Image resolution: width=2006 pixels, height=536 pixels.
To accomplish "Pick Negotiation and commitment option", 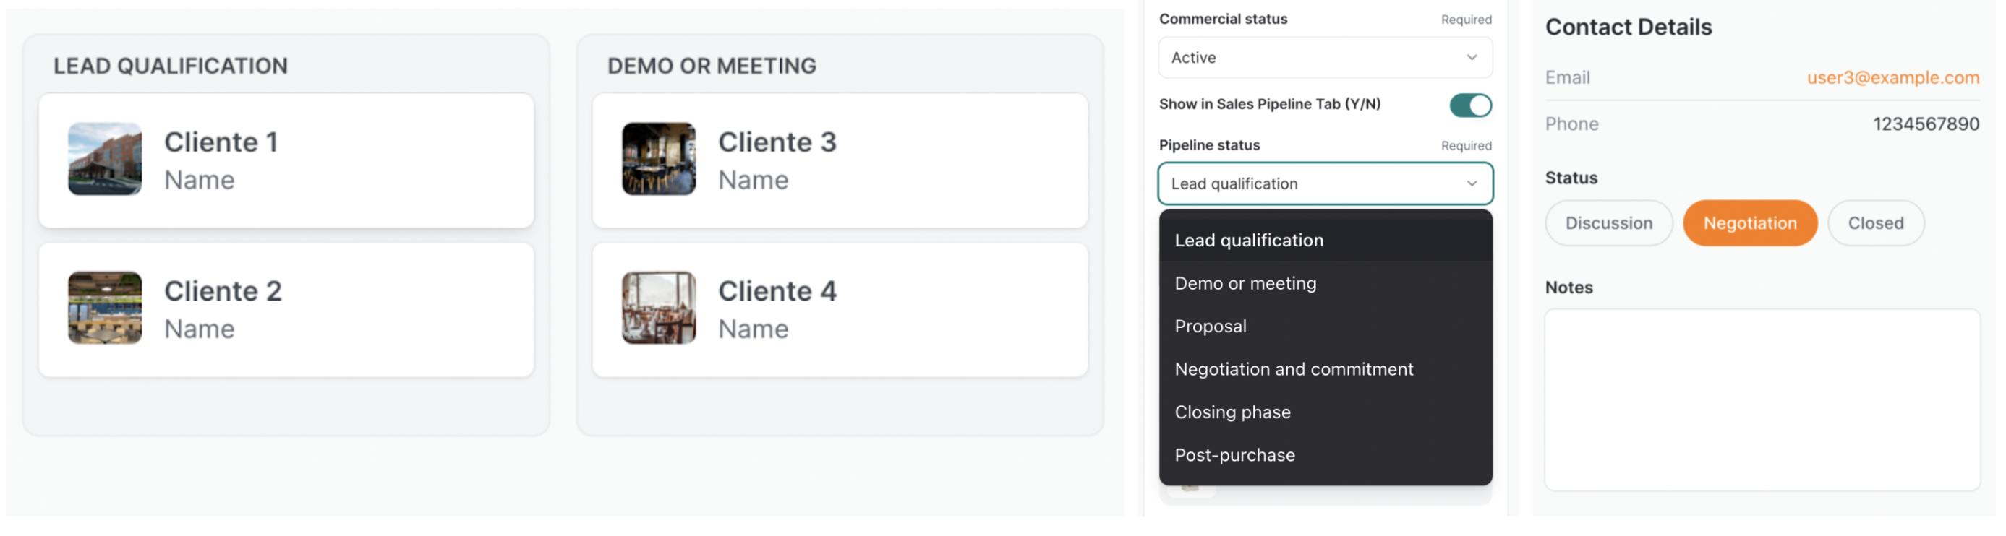I will [x=1294, y=368].
